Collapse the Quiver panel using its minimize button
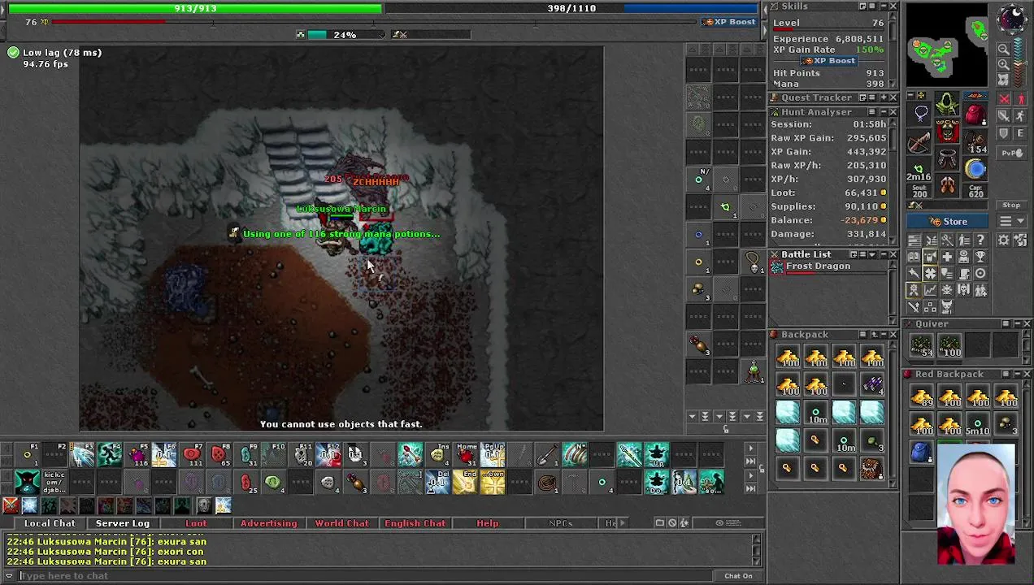The image size is (1034, 585). point(1018,323)
